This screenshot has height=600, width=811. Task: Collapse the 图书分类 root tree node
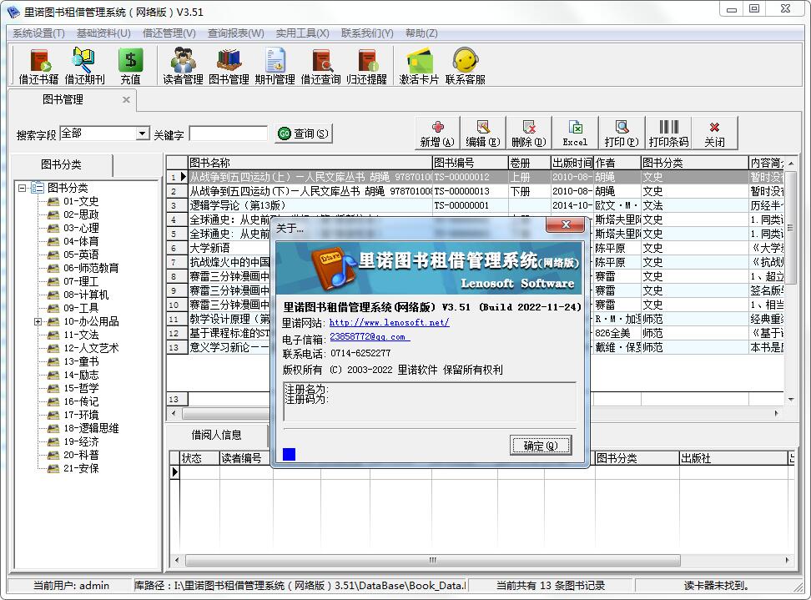pos(23,188)
